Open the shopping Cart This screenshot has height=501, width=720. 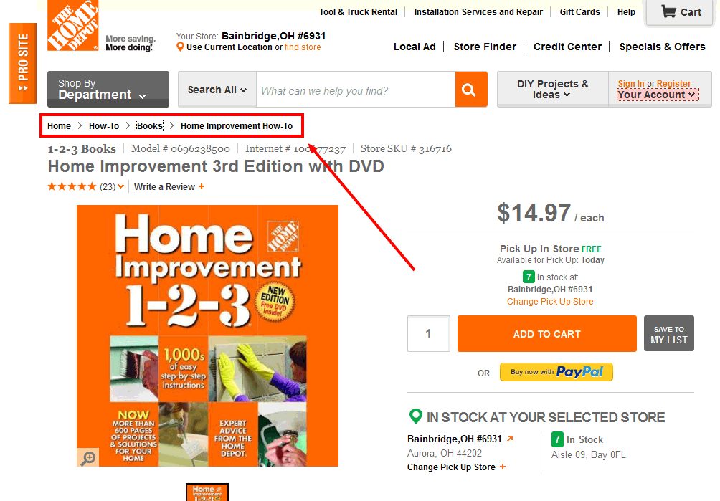coord(681,12)
